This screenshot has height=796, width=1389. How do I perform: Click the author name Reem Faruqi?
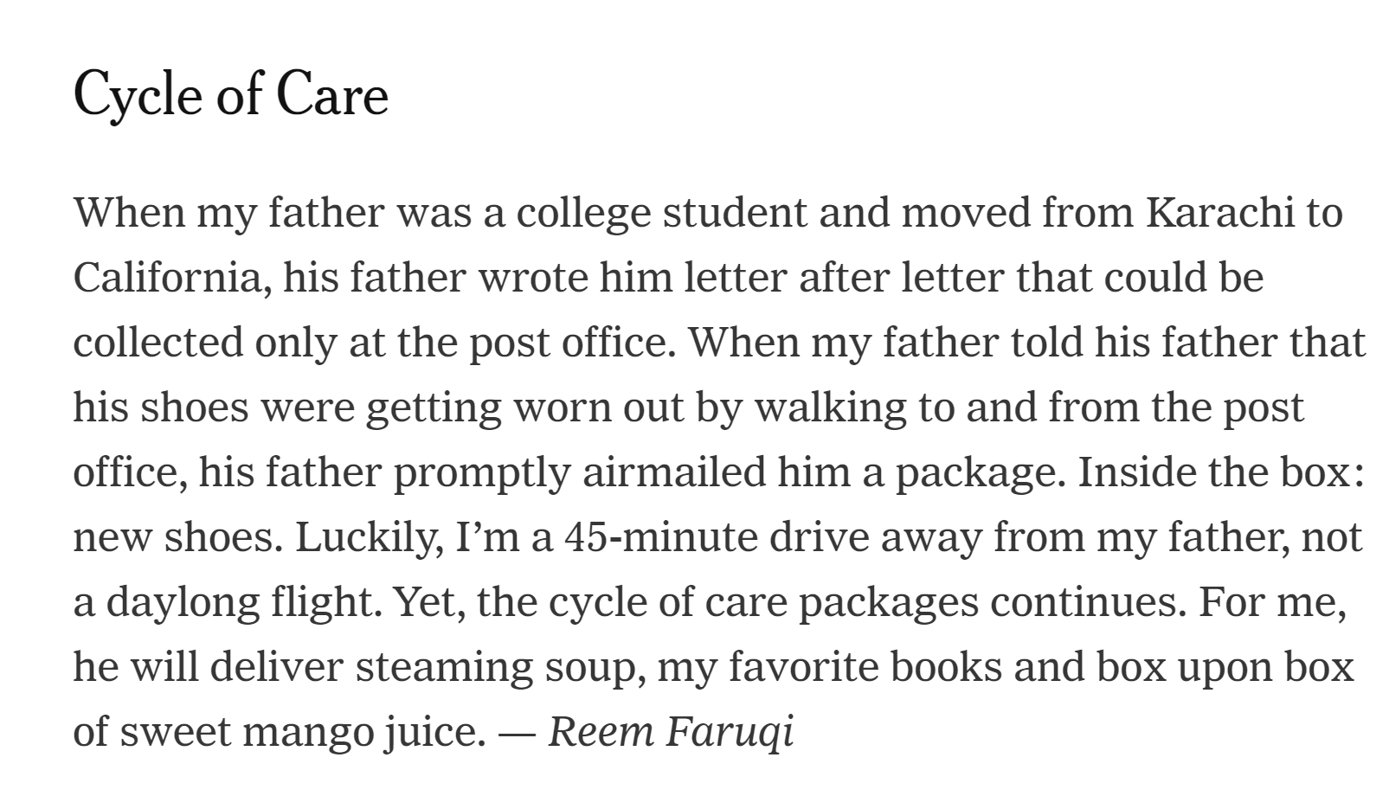[671, 732]
